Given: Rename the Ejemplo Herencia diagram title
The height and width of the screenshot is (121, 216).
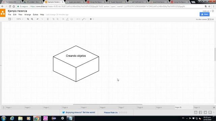Looking at the screenshot, I should pos(17,11).
